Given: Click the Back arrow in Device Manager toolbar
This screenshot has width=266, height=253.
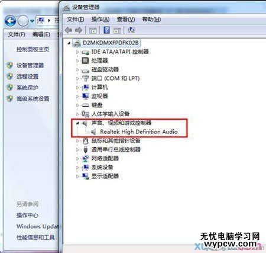Looking at the screenshot, I should click(69, 30).
